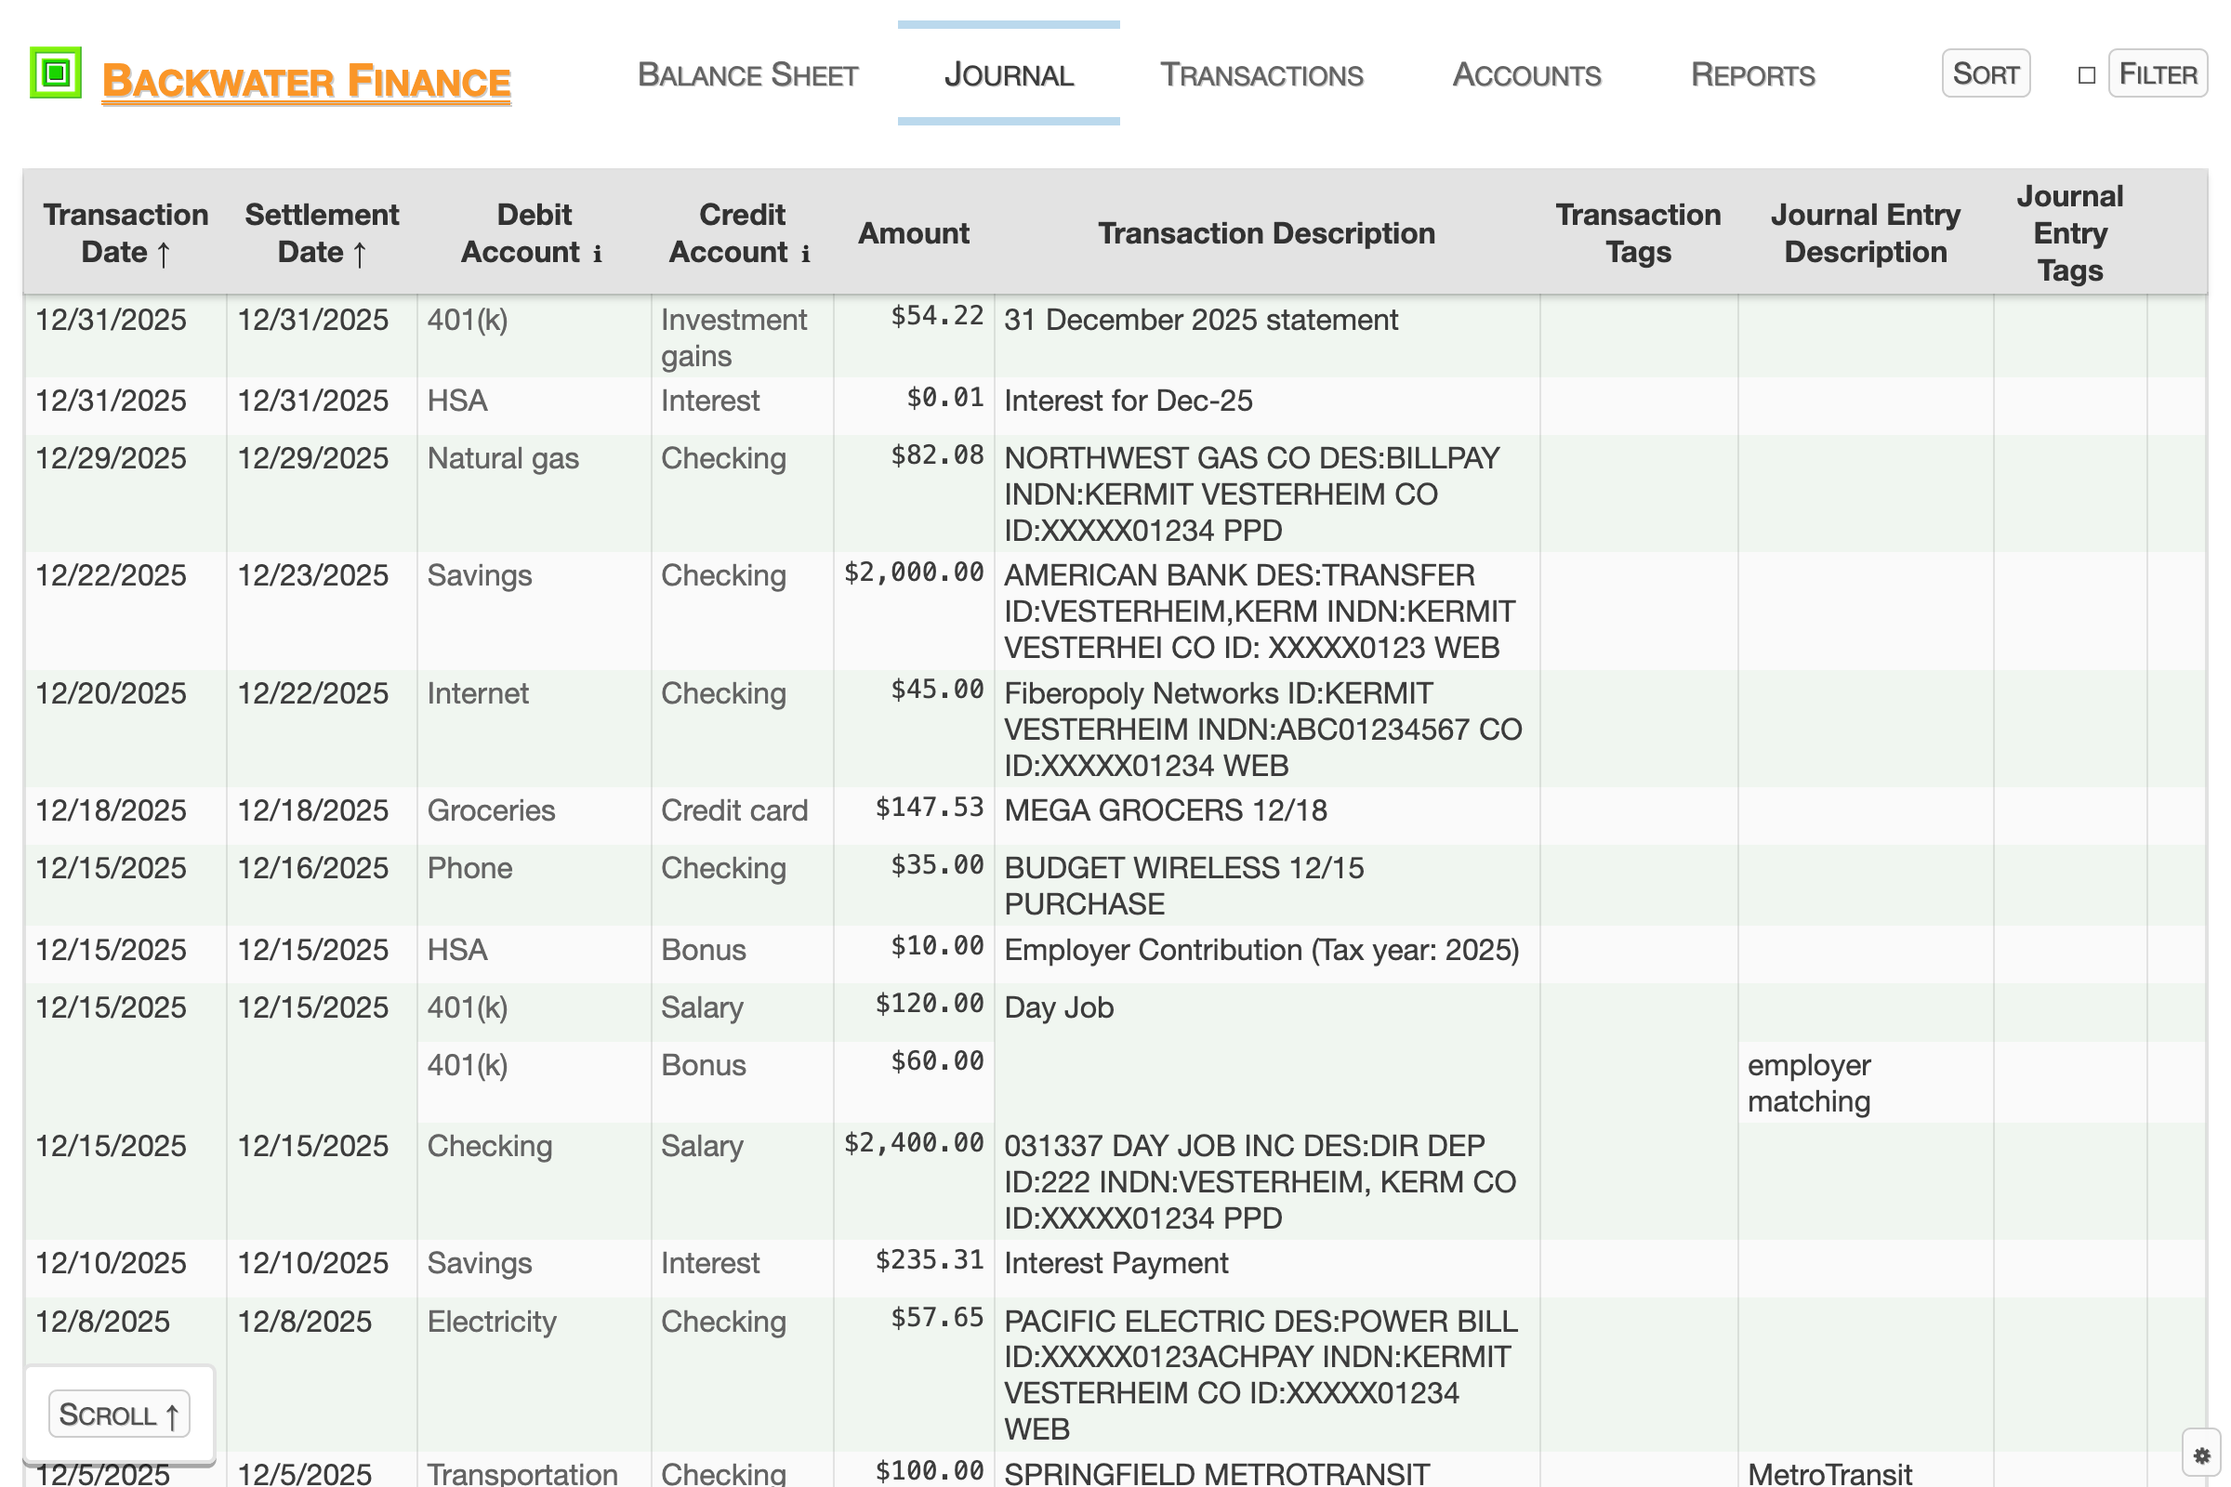Click the Amount column header
Viewport: 2231px width, 1487px height.
click(x=913, y=233)
